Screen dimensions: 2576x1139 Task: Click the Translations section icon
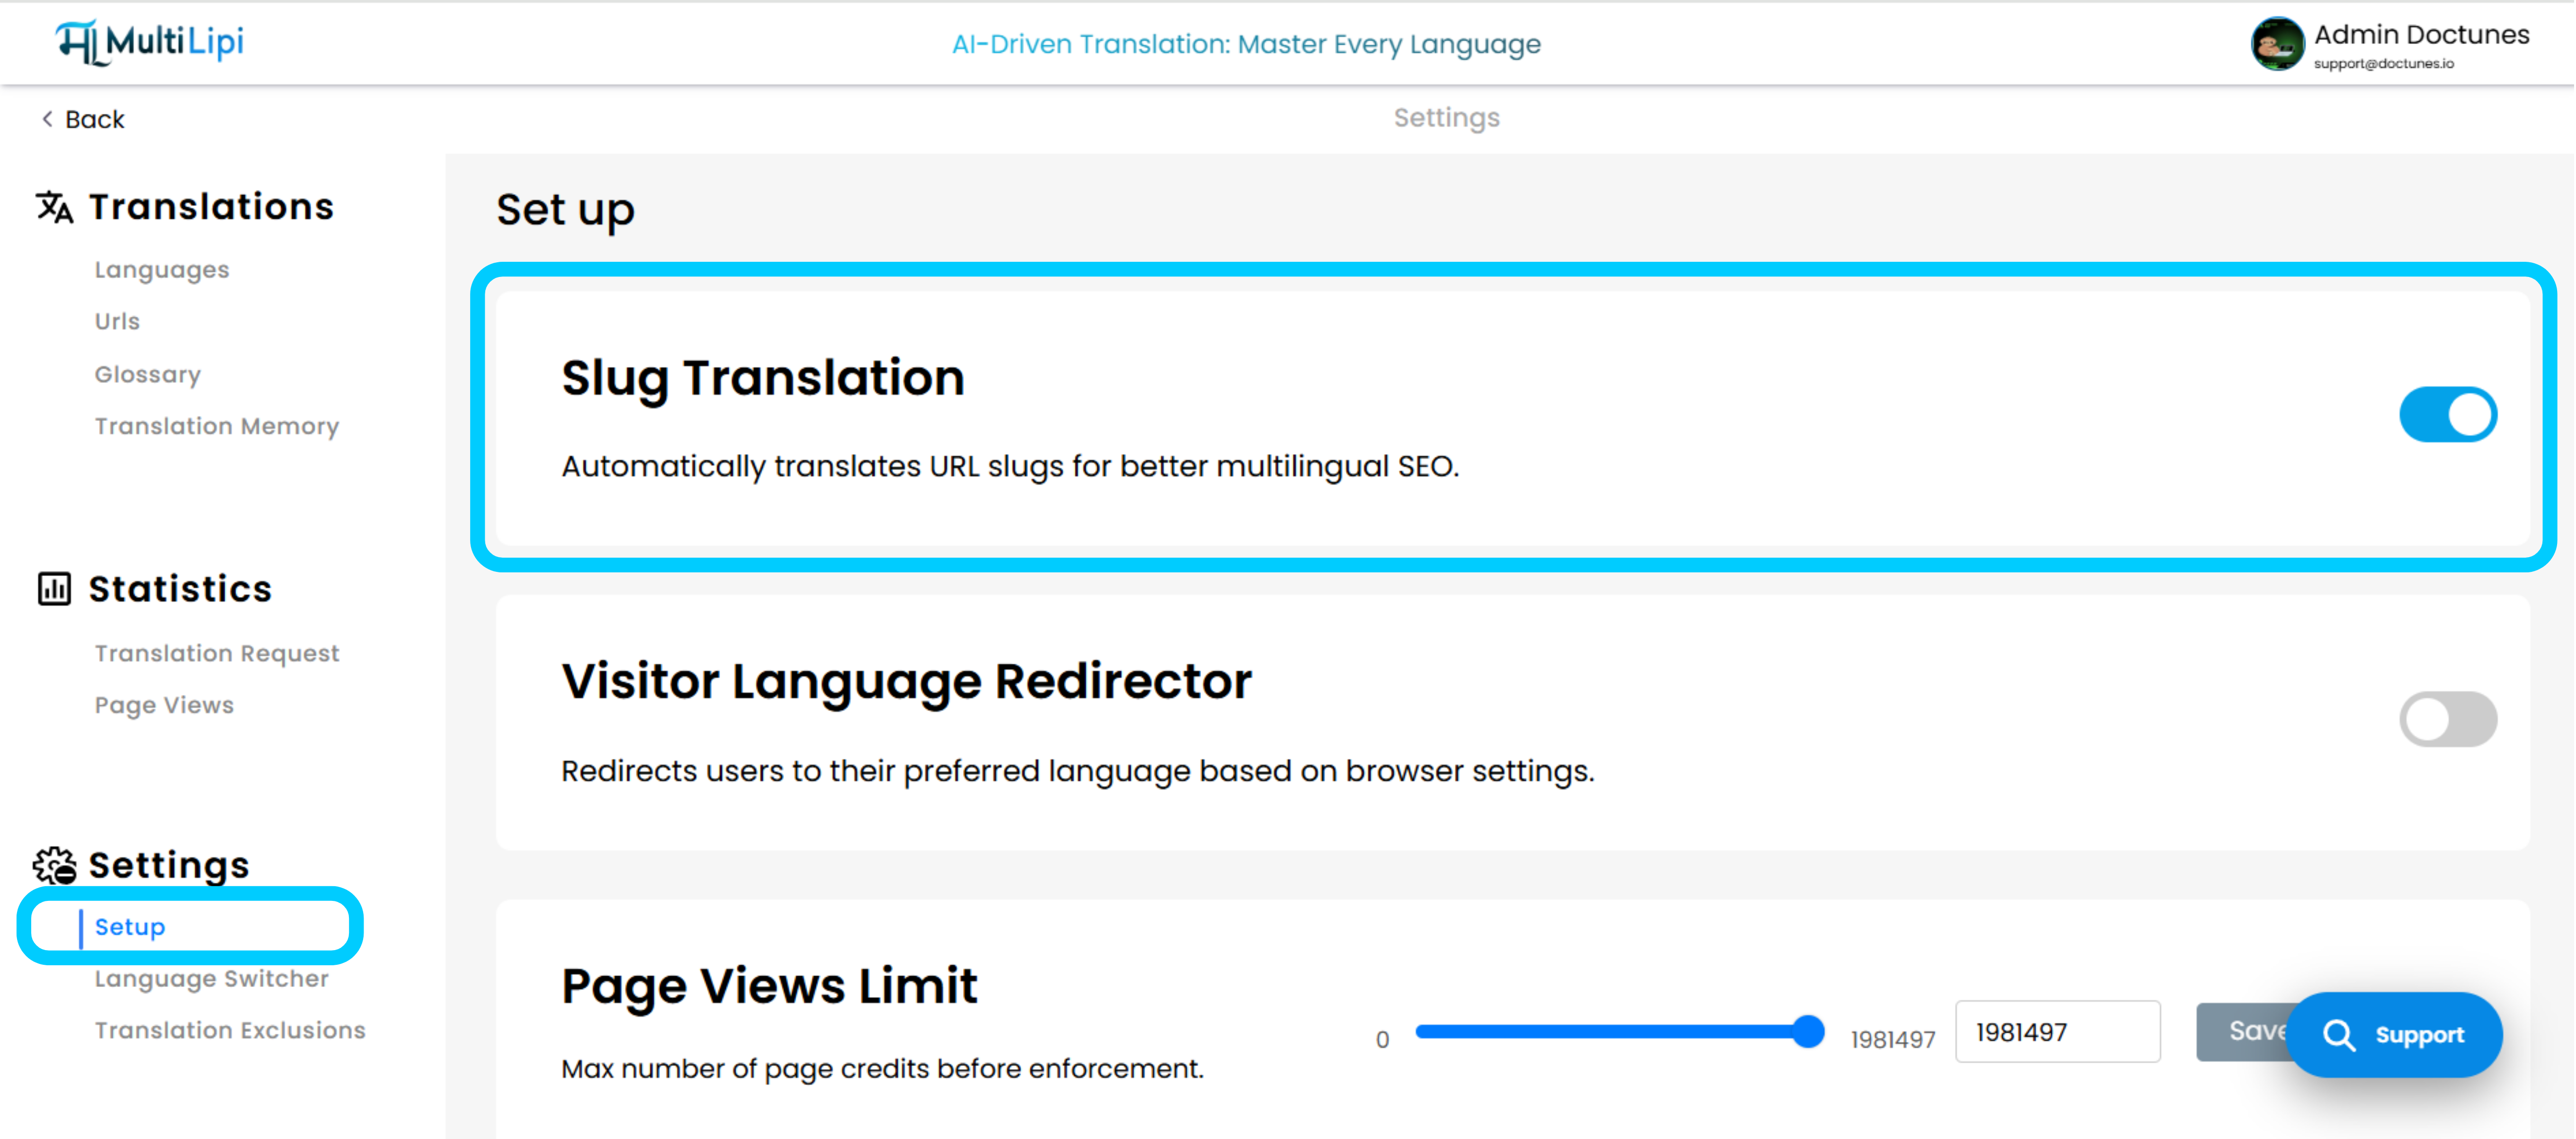(x=55, y=207)
